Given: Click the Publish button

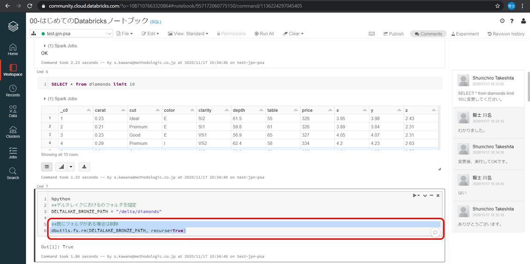Looking at the screenshot, I should coord(394,34).
